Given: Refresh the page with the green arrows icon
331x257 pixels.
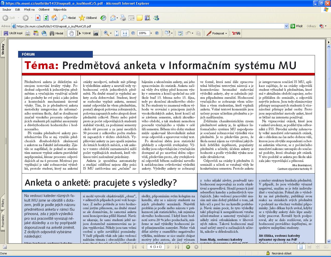Looking at the screenshot, I should coord(46,18).
